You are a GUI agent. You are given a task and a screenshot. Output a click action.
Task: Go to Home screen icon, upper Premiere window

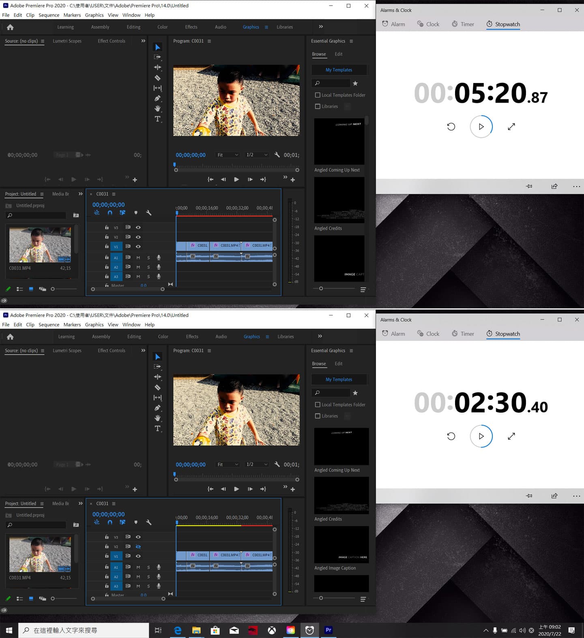click(x=10, y=27)
